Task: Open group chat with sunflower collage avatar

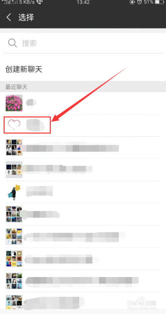Action: (x=83, y=237)
